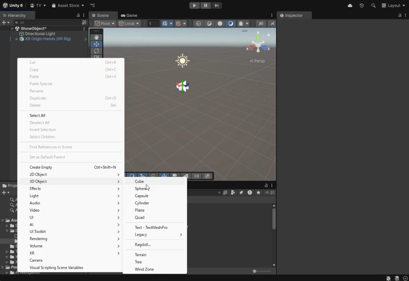Click the Project favorites star filter
The width and height of the screenshot is (409, 281).
coord(258,193)
